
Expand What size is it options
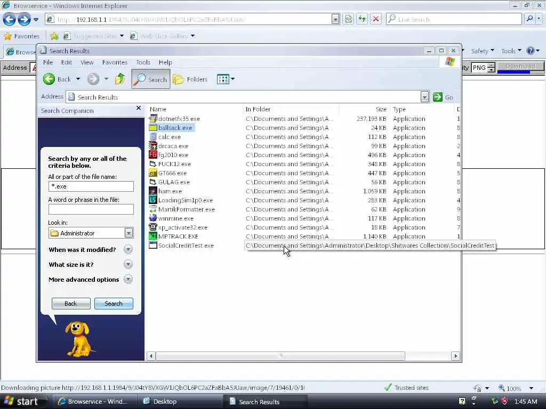(x=128, y=264)
